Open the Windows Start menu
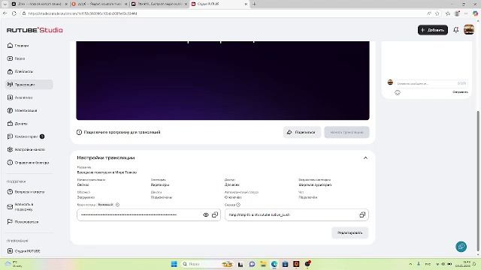Screen dimensions: 481x270 [x=174, y=264]
